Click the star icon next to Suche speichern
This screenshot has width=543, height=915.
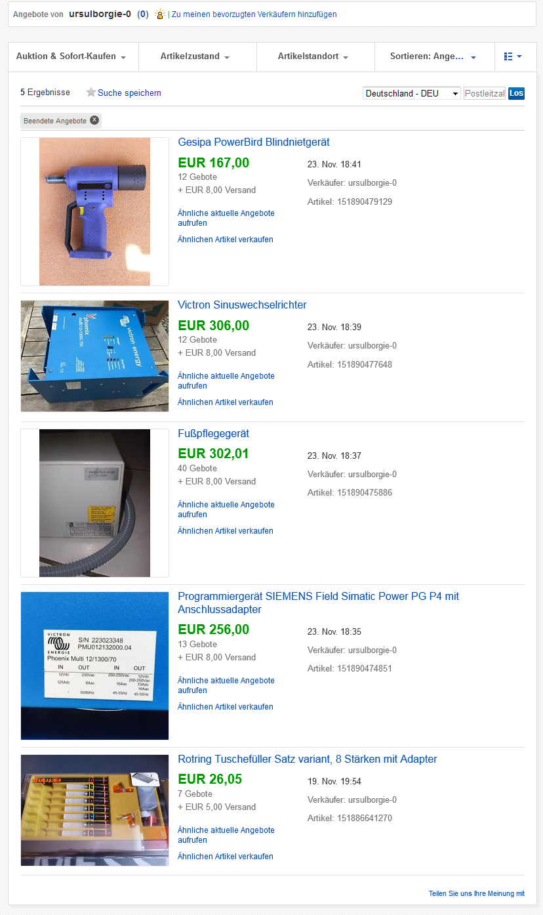pyautogui.click(x=91, y=93)
